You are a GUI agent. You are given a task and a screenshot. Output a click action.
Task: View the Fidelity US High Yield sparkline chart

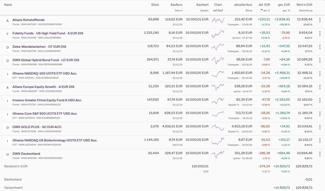click(218, 34)
